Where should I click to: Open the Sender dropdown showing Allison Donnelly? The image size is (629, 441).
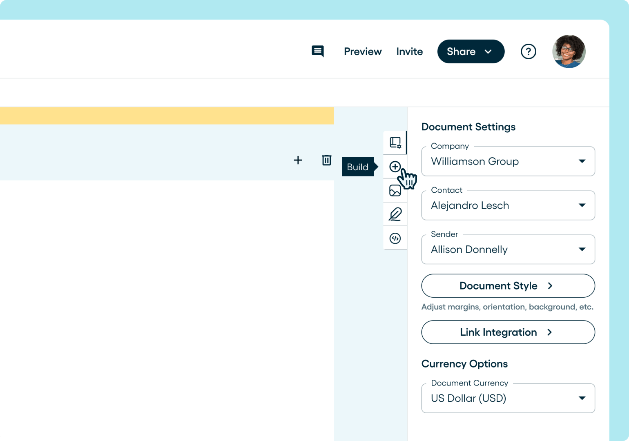pos(508,249)
